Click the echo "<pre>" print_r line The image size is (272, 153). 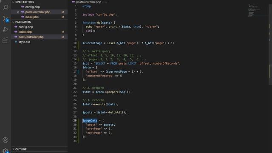click(122, 27)
